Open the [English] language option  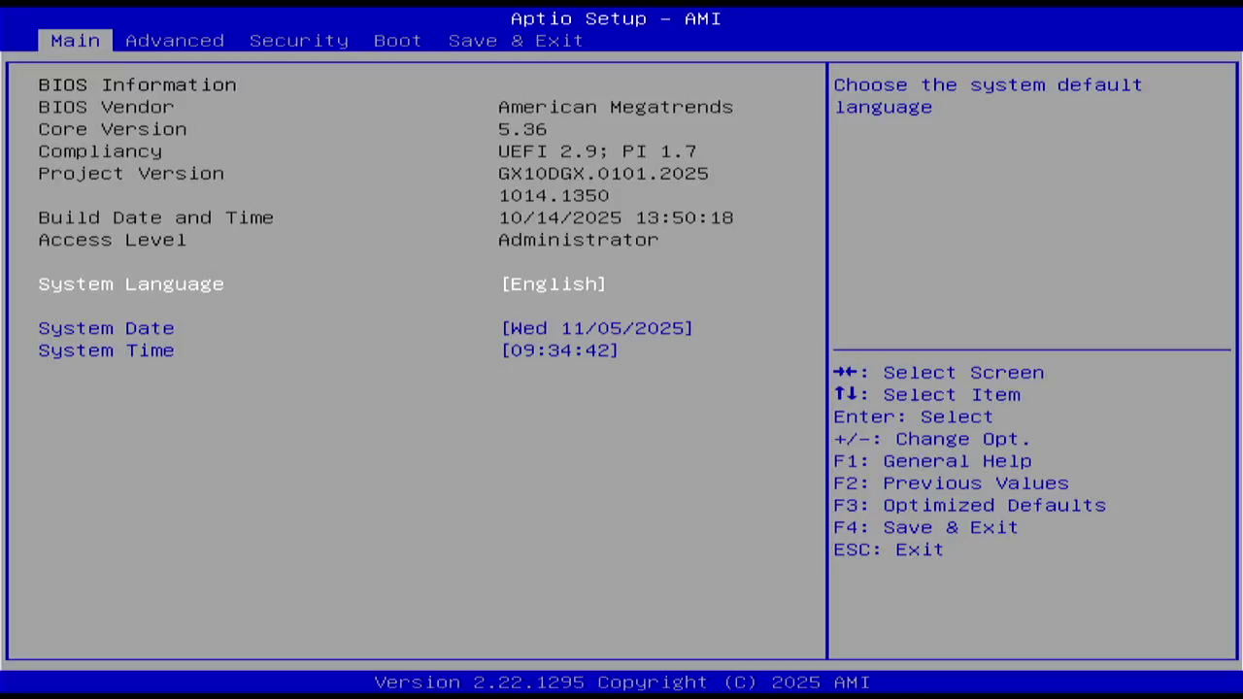(x=554, y=284)
